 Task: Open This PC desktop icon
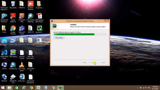pyautogui.click(x=4, y=66)
